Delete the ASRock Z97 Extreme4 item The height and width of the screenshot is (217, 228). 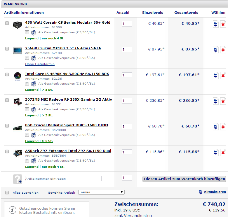coord(223,153)
